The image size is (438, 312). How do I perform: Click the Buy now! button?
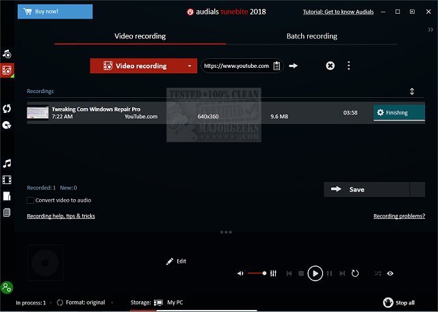[55, 12]
